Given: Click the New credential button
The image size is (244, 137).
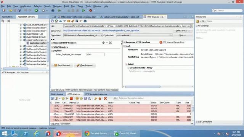Looking at the screenshot, I should tap(183, 35).
